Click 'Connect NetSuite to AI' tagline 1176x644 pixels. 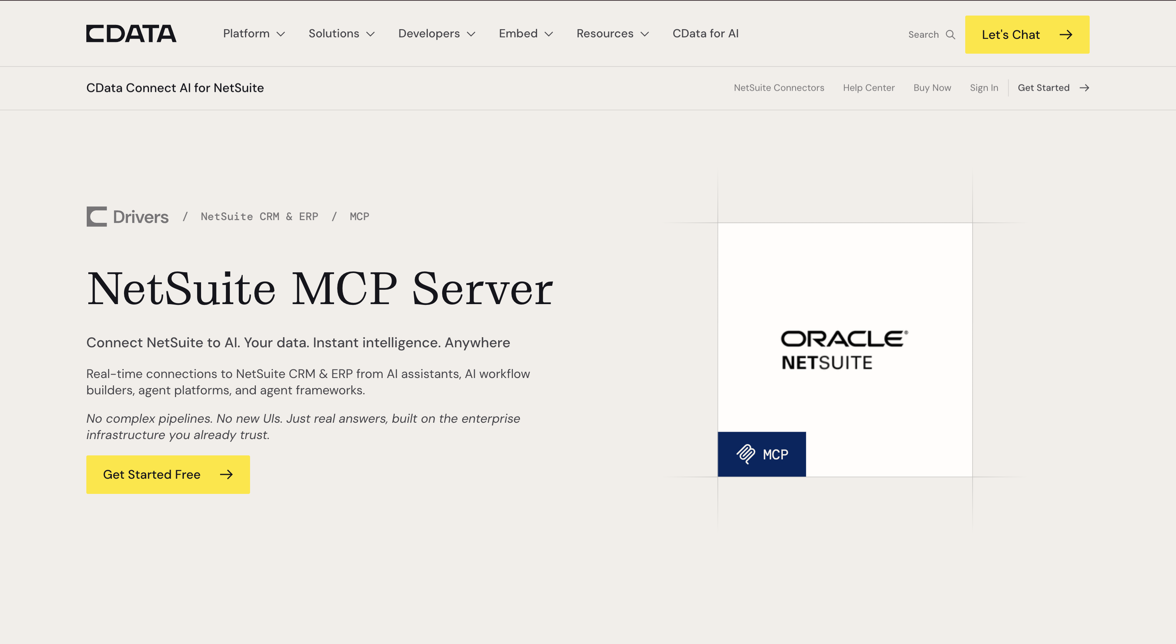[298, 342]
